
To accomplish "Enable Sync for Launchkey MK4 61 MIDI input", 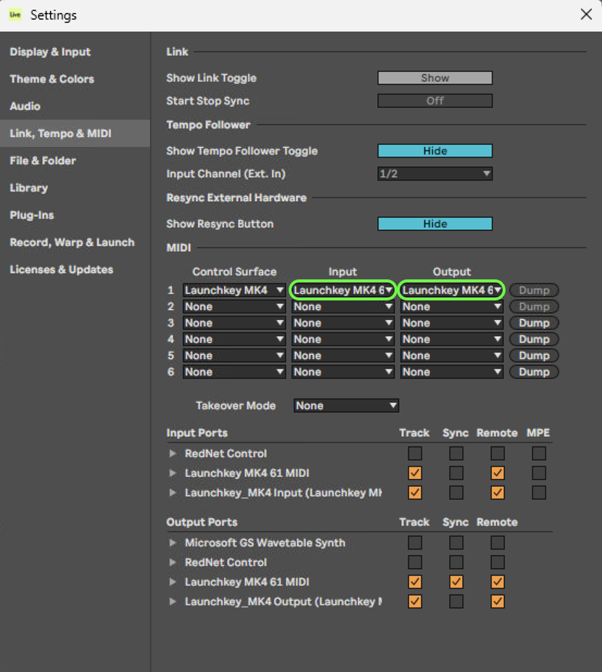I will (x=456, y=473).
